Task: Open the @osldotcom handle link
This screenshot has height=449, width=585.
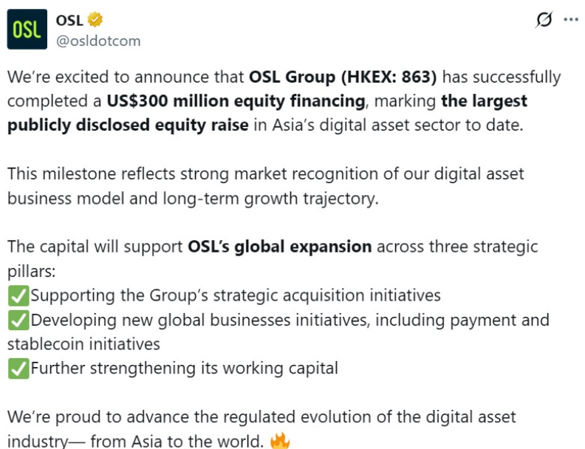Action: (98, 41)
